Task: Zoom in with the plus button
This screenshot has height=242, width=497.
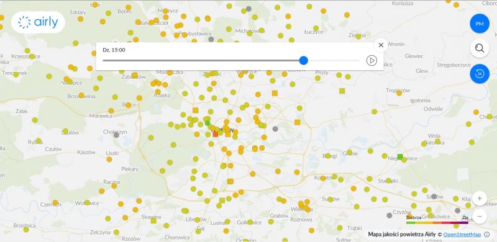Action: (x=480, y=199)
